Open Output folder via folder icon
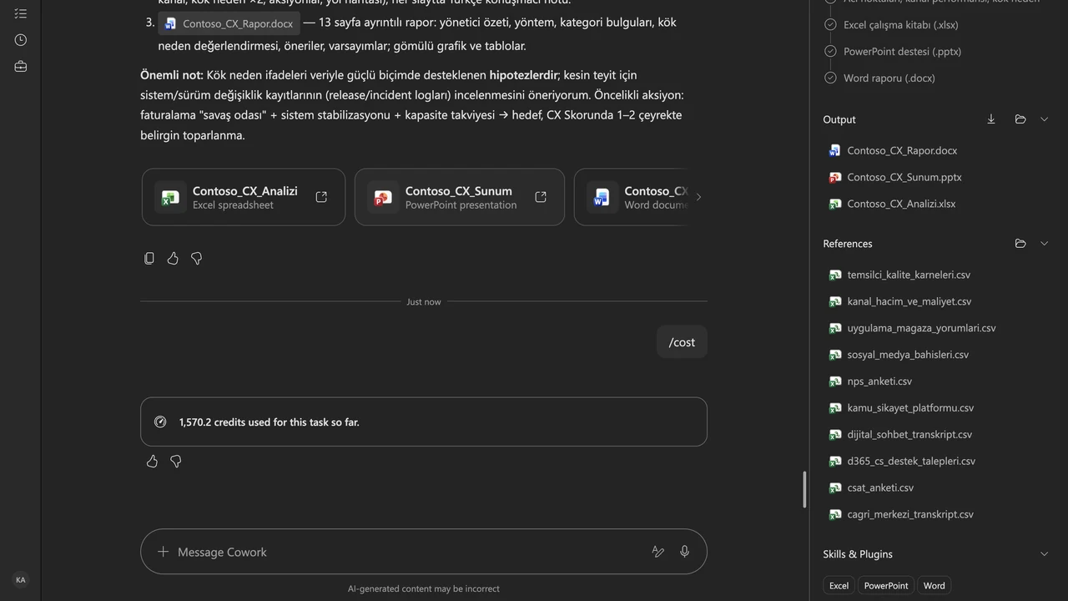The height and width of the screenshot is (601, 1068). (x=1020, y=119)
